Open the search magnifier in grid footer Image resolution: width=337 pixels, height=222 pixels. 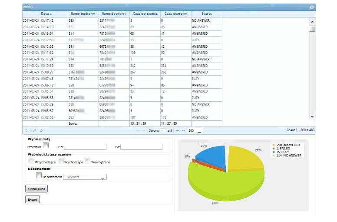click(34, 130)
